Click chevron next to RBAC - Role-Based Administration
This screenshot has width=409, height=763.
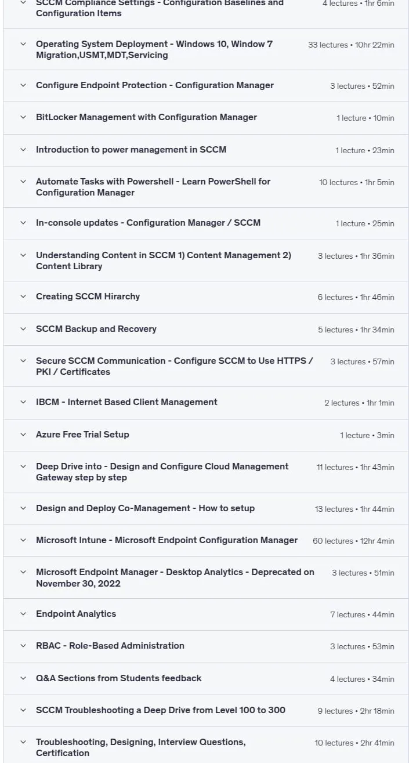(x=23, y=646)
